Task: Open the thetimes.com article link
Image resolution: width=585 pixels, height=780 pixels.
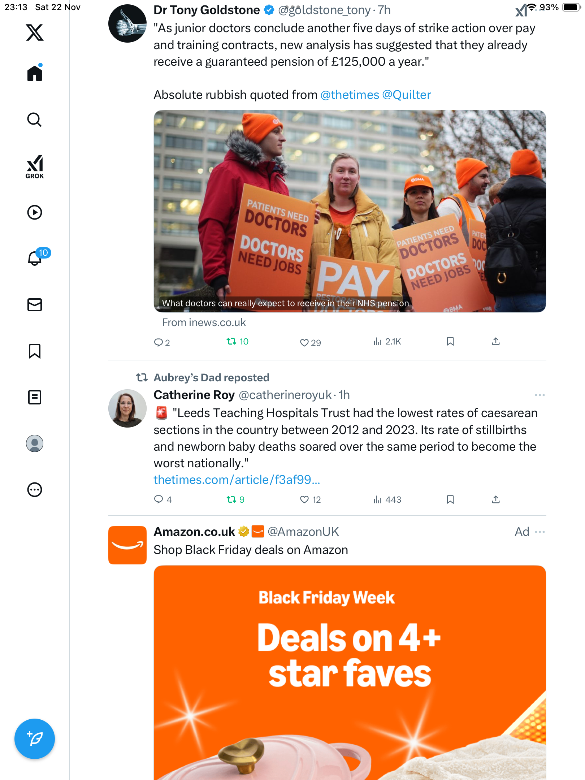Action: coord(237,480)
